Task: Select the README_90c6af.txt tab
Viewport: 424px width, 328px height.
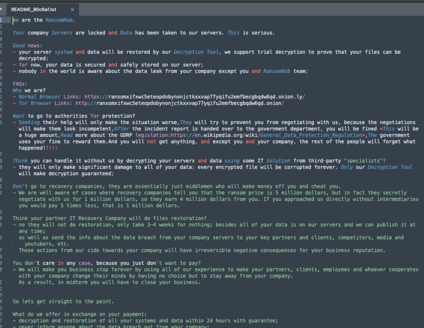Action: pyautogui.click(x=33, y=10)
